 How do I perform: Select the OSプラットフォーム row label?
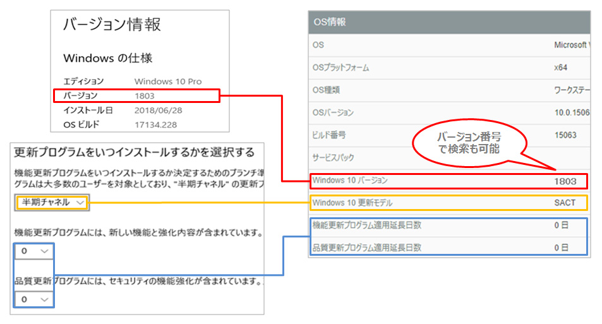point(340,68)
